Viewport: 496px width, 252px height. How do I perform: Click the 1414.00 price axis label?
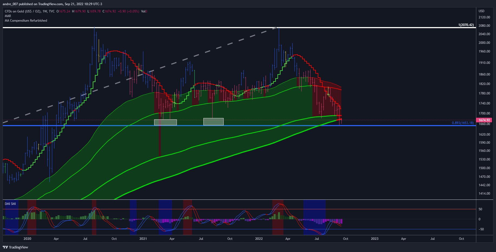(484, 194)
